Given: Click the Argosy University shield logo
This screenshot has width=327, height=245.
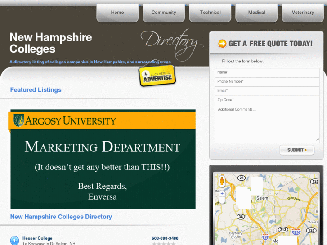Looking at the screenshot, I should pyautogui.click(x=18, y=120).
